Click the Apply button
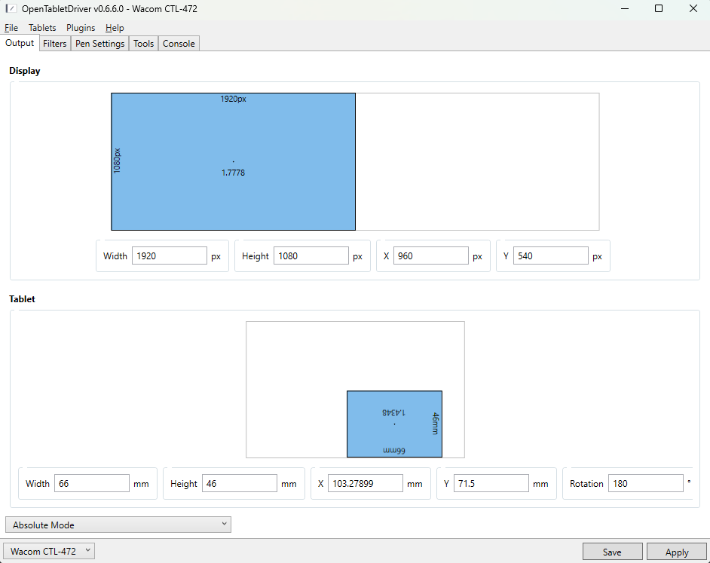 676,552
